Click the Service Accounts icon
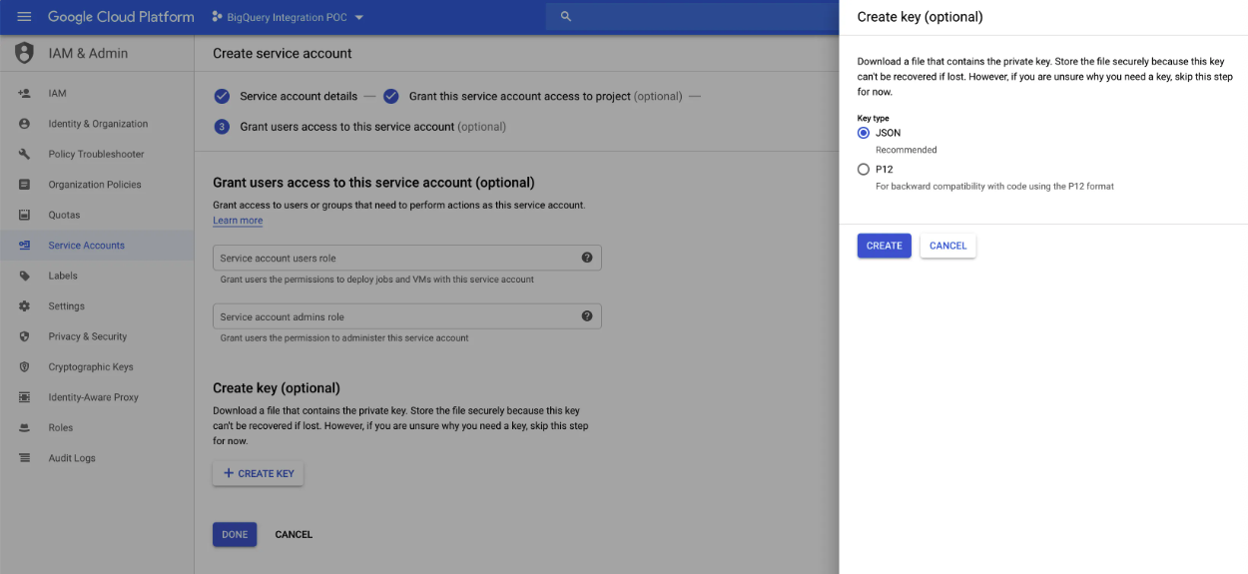 [x=24, y=246]
